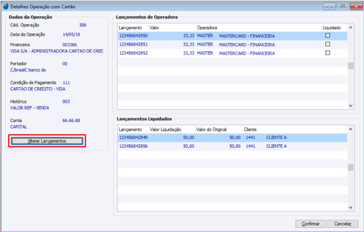Click MASTERCARD - FINANCEIRA in row 123456842951
This screenshot has height=232, width=364.
pyautogui.click(x=247, y=44)
